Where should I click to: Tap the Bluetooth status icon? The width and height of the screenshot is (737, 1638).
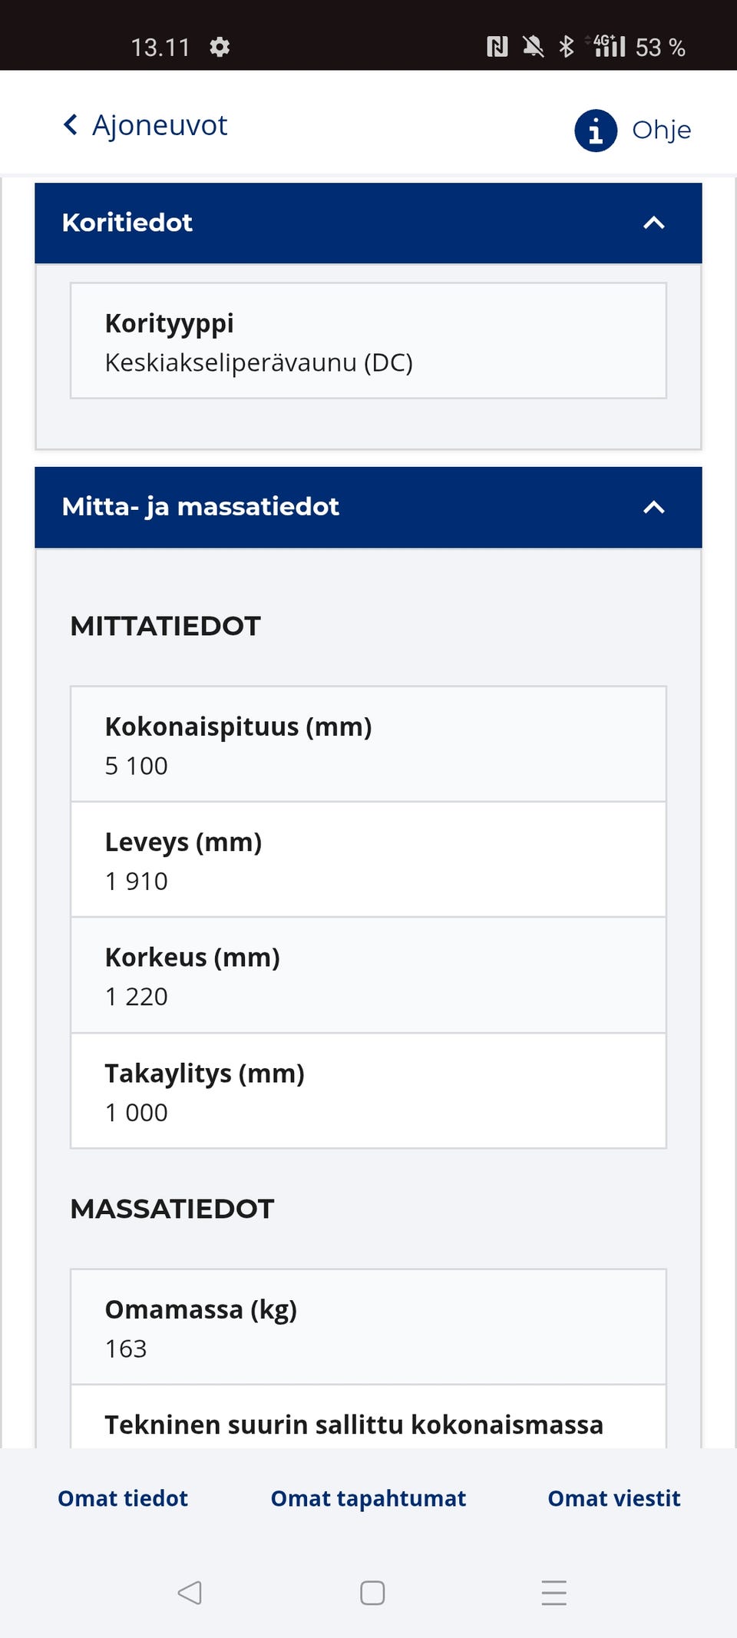tap(567, 47)
